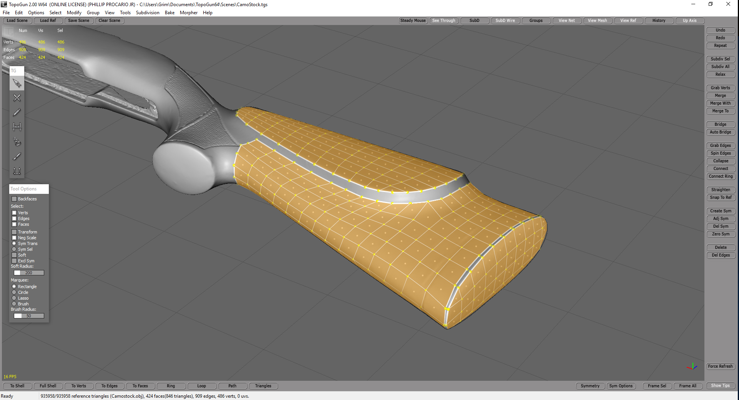This screenshot has width=739, height=400.
Task: Click the Snap To Ref button
Action: point(721,197)
